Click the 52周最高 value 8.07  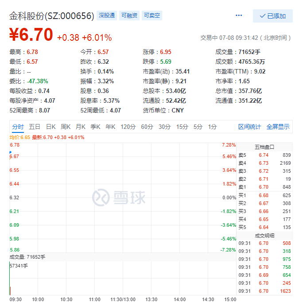44,110
